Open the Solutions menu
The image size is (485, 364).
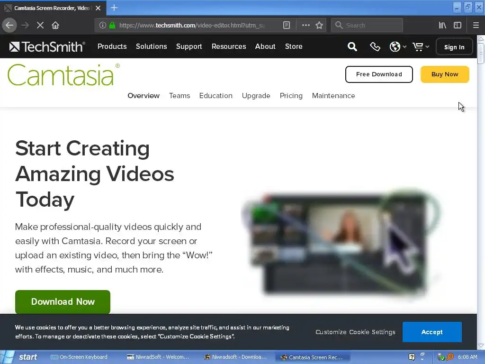(x=151, y=46)
